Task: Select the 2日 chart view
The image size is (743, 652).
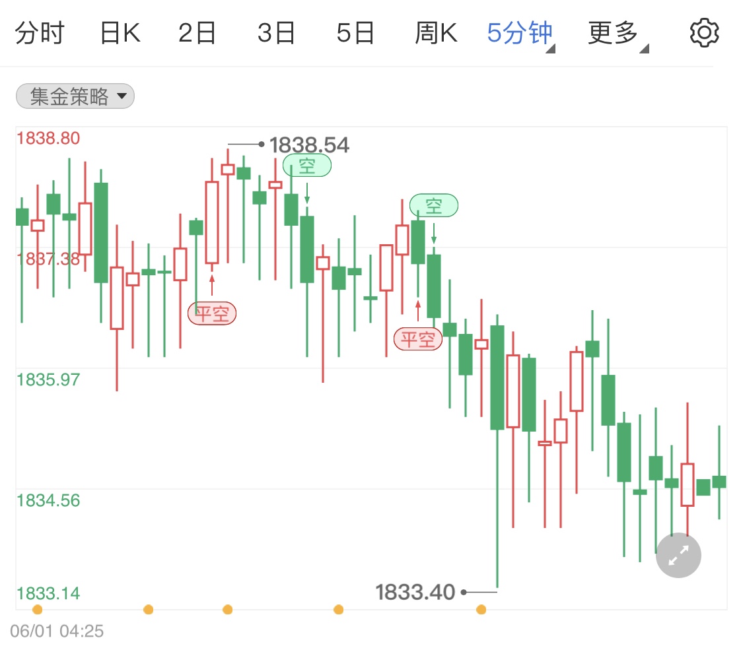Action: coord(197,31)
